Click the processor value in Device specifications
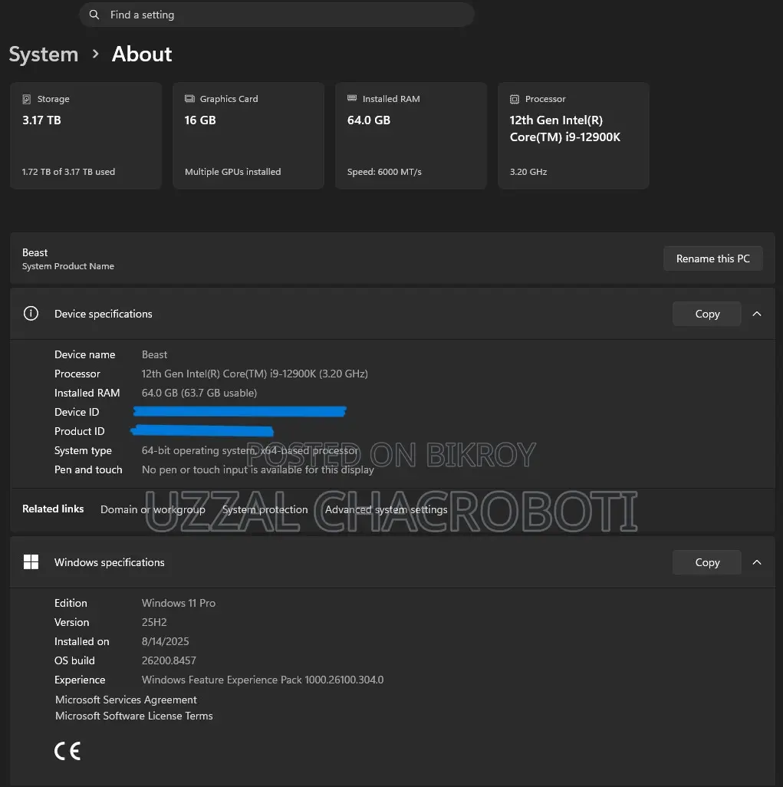Viewport: 783px width, 787px height. (x=255, y=374)
